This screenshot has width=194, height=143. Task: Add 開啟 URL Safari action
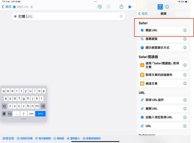(x=159, y=30)
